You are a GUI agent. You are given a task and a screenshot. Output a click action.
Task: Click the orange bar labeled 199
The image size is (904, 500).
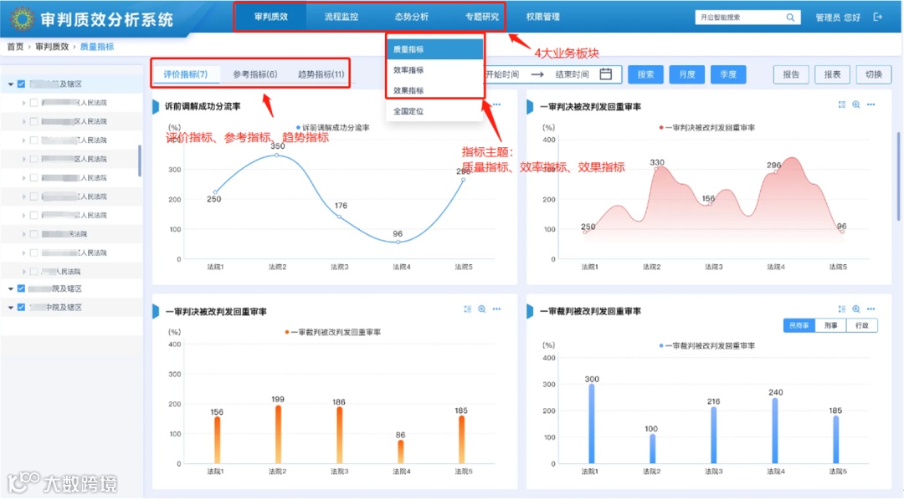tap(278, 434)
